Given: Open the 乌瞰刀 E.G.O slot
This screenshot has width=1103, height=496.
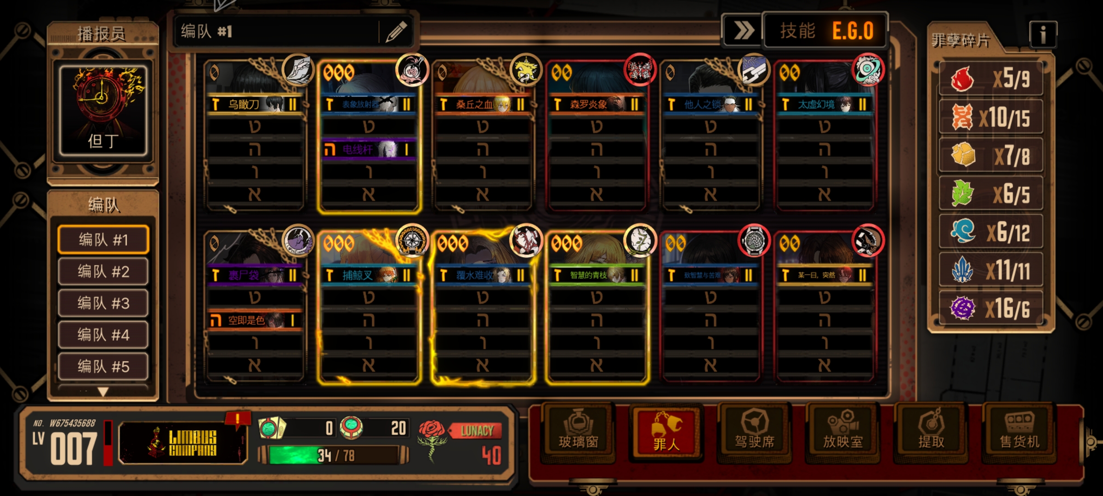Looking at the screenshot, I should point(255,105).
